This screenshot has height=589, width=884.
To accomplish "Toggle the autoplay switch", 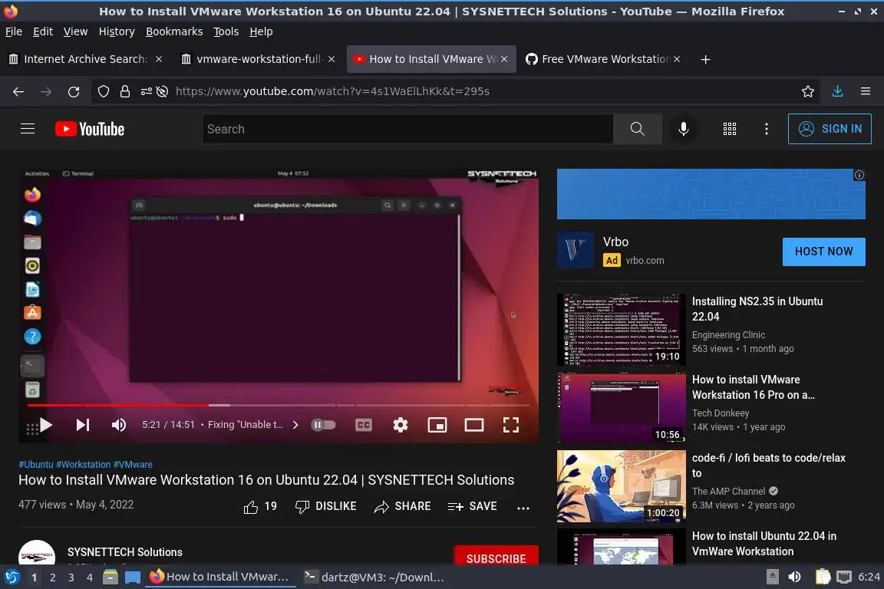I will tap(324, 425).
